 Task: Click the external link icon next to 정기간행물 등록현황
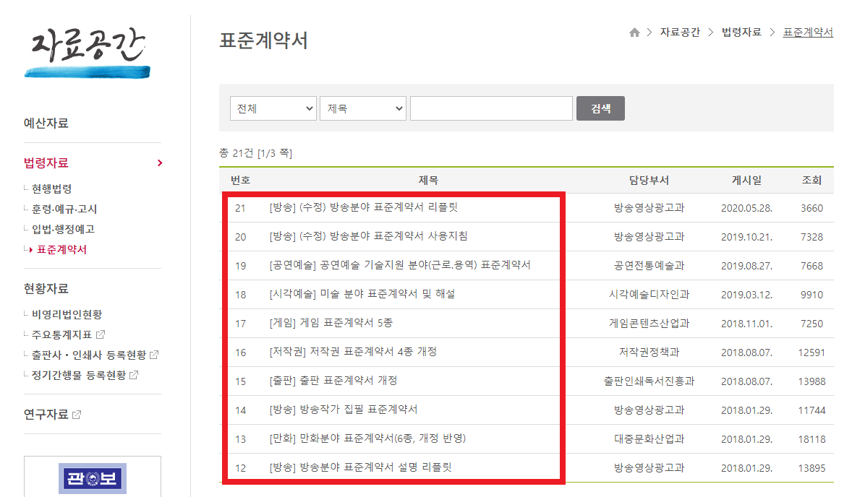(133, 375)
